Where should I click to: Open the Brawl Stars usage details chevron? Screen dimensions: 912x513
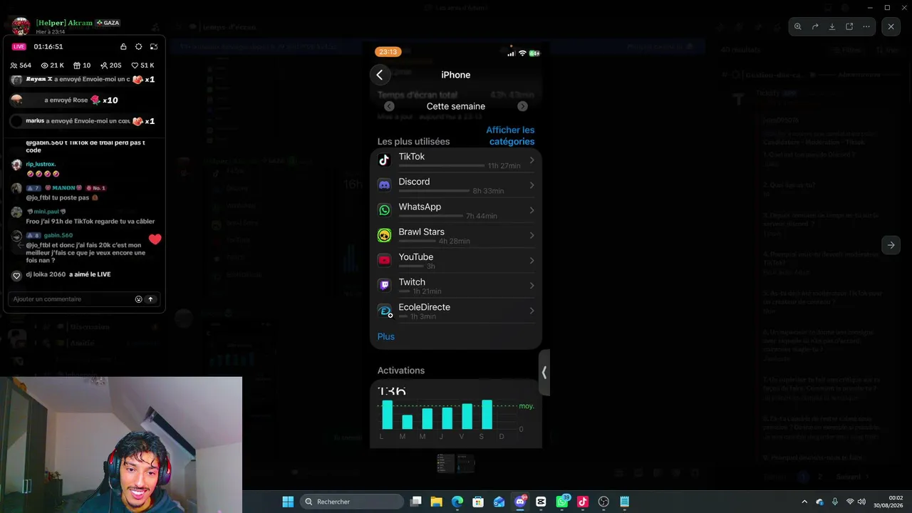tap(532, 235)
